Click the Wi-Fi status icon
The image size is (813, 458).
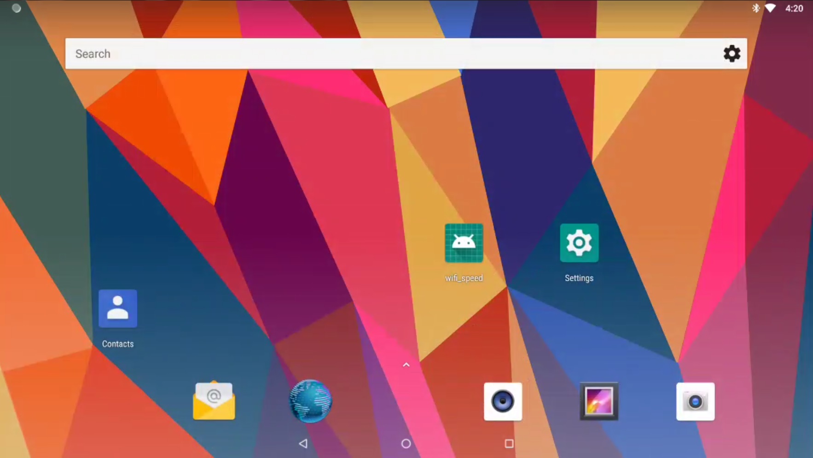(770, 8)
